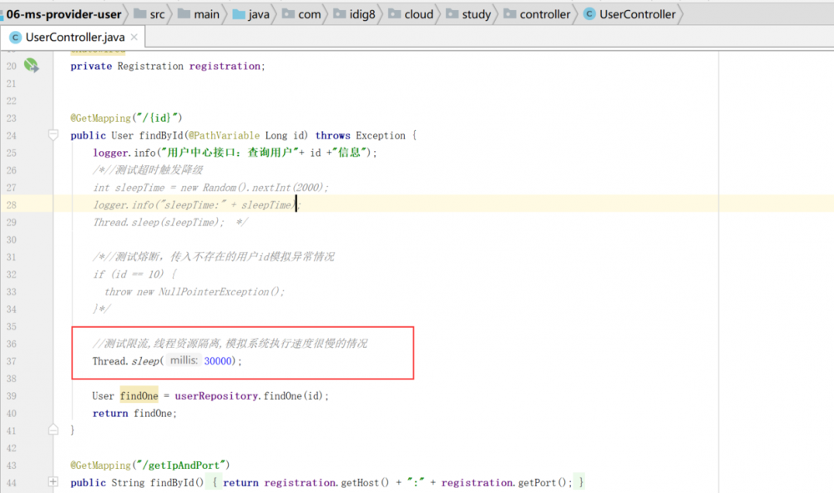Click the commented 'int sleepTime' line
Image resolution: width=834 pixels, height=493 pixels.
[x=210, y=187]
